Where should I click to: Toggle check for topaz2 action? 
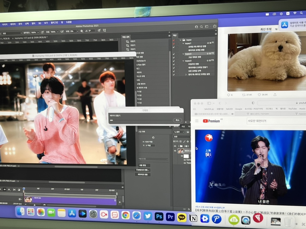click(x=173, y=54)
